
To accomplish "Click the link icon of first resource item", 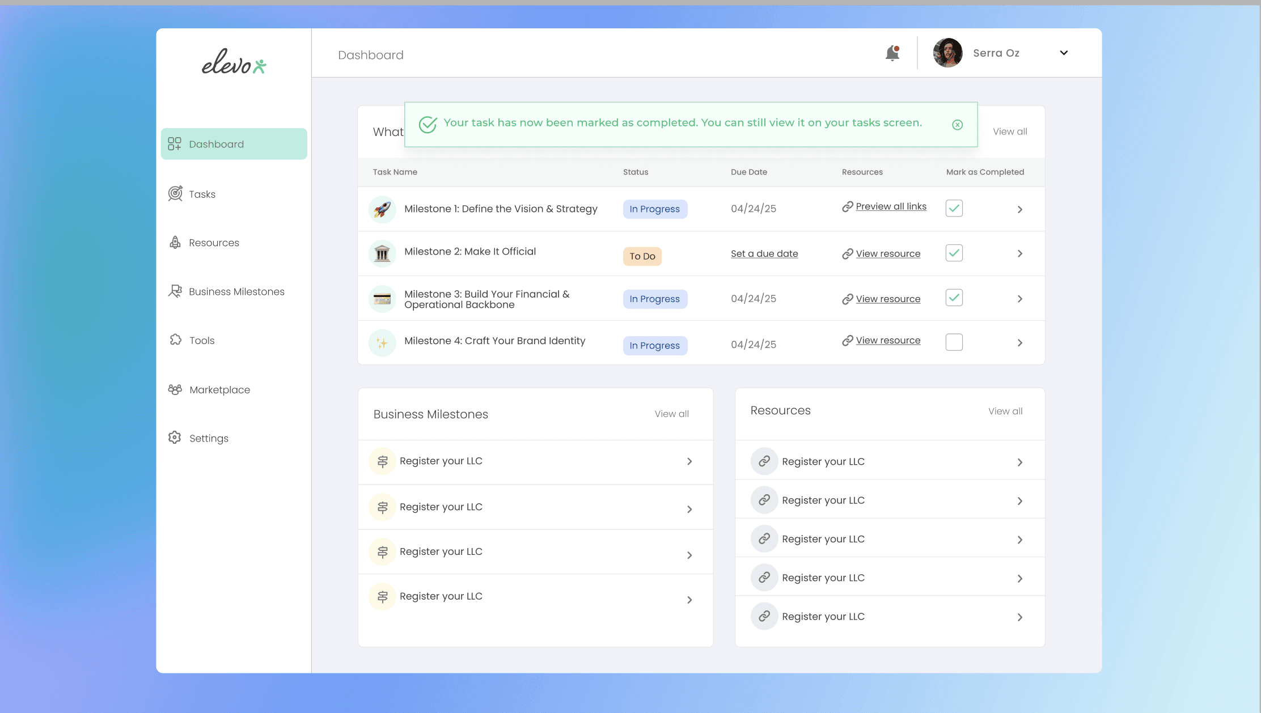I will pyautogui.click(x=764, y=461).
